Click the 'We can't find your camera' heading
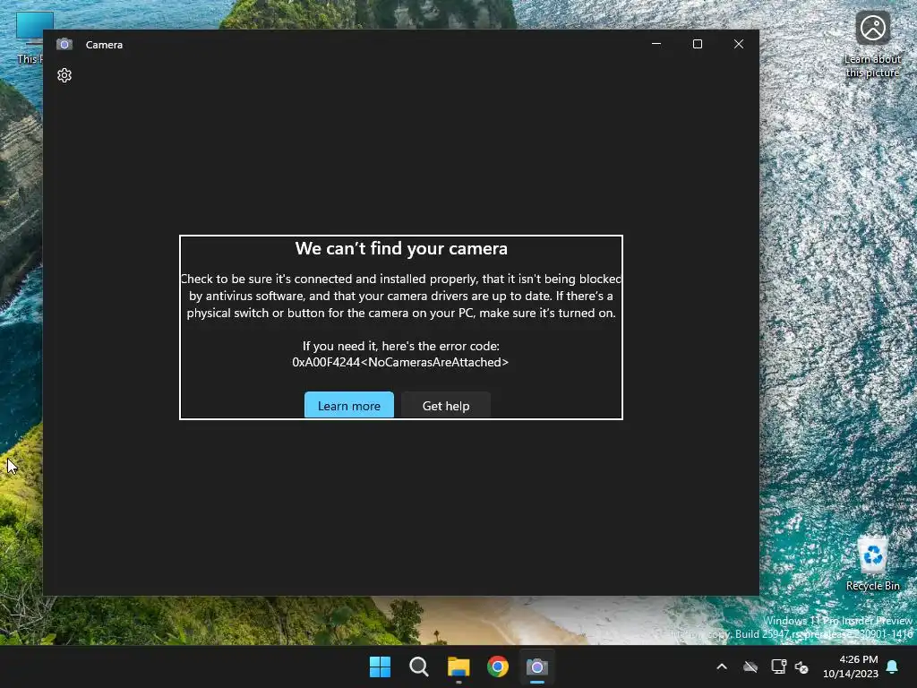The width and height of the screenshot is (917, 688). point(401,249)
